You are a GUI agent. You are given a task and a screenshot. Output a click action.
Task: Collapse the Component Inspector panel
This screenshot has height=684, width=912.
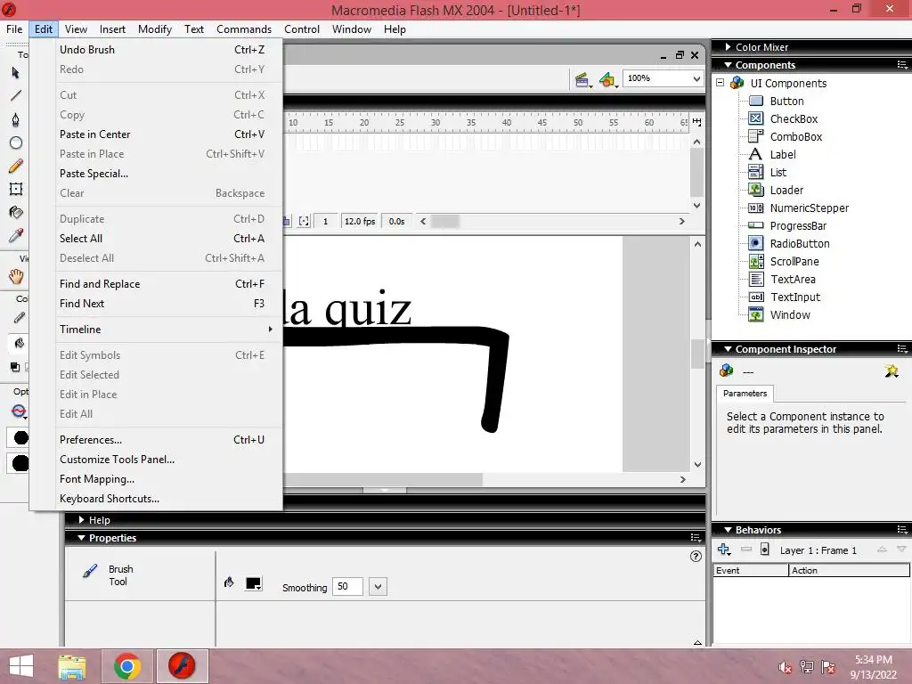[x=728, y=349]
